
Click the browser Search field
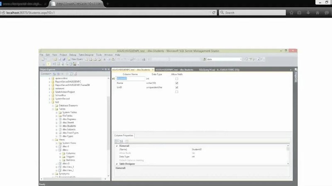(252, 13)
